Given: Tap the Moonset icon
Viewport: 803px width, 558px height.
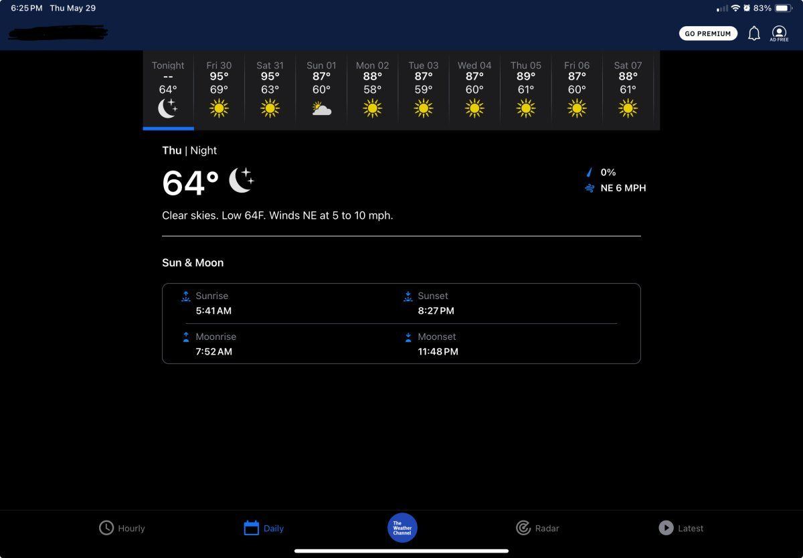Looking at the screenshot, I should coord(408,337).
